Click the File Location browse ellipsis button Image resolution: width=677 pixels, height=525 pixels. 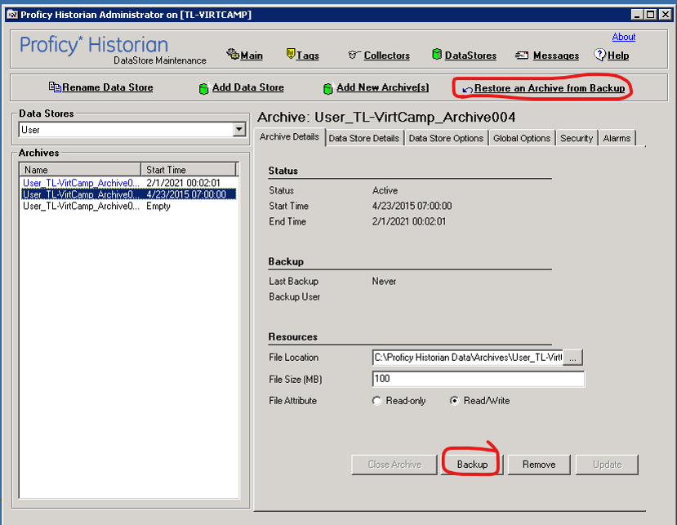point(573,358)
